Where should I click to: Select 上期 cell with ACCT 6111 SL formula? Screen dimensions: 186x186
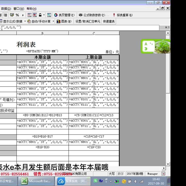pyautogui.click(x=94, y=105)
